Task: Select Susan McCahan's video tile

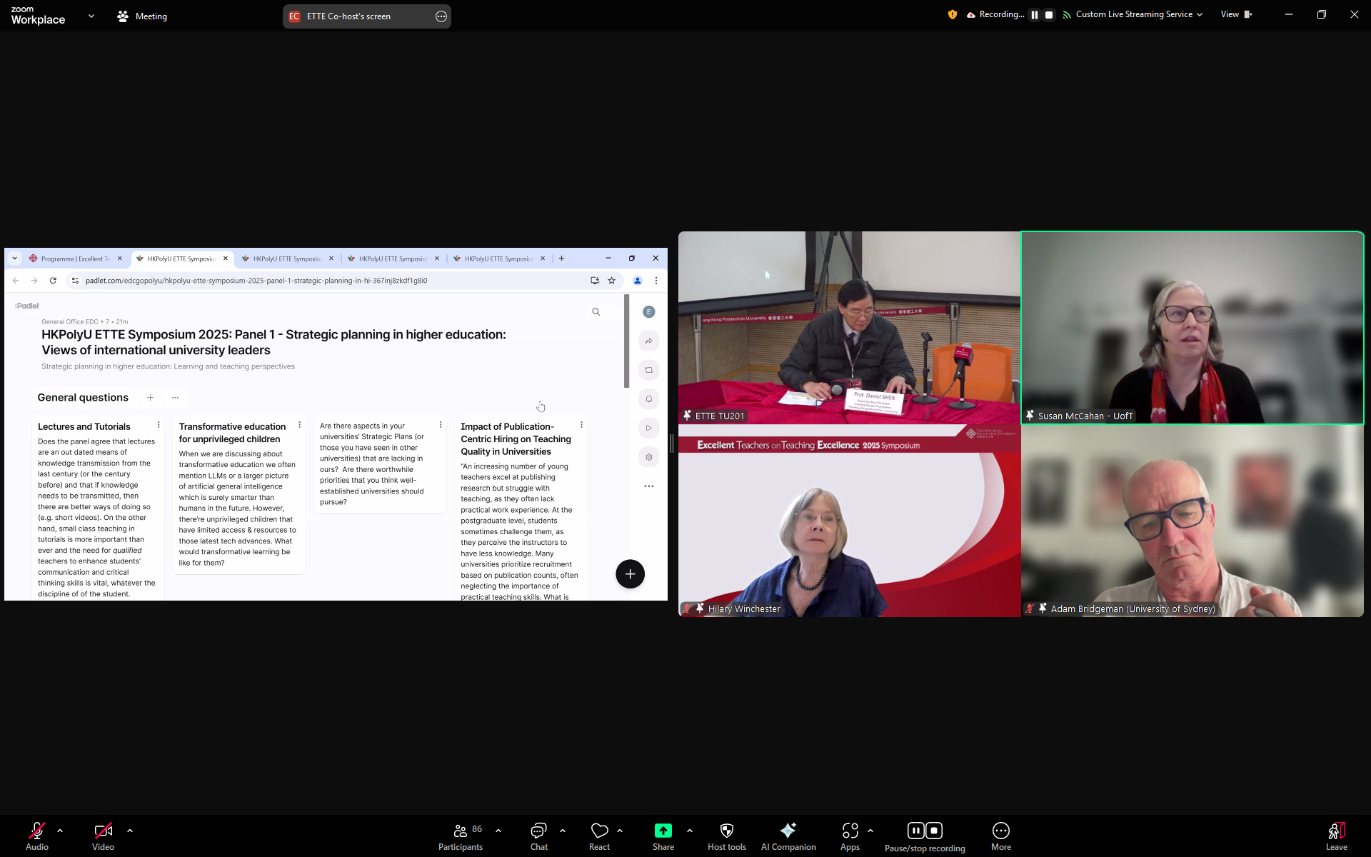Action: click(x=1192, y=328)
